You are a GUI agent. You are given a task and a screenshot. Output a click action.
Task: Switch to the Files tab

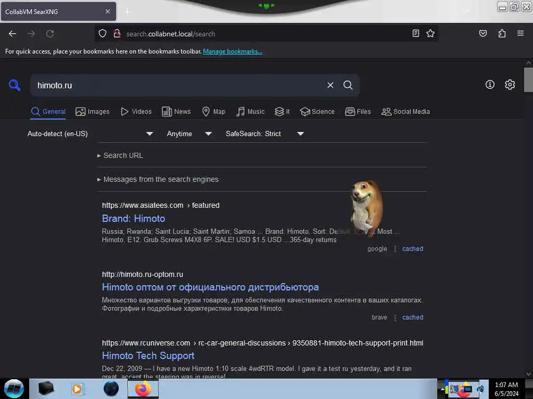pos(358,112)
